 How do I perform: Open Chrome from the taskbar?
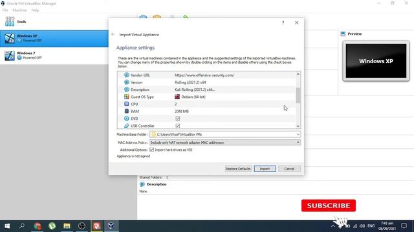(38, 226)
